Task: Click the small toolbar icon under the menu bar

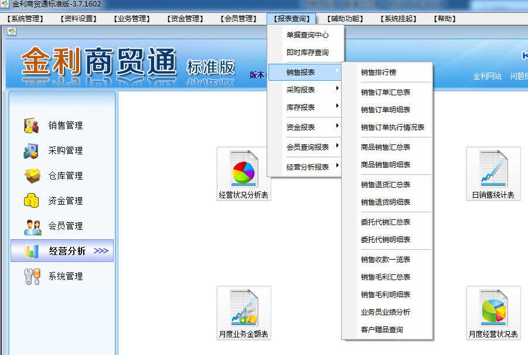Action: (12, 32)
